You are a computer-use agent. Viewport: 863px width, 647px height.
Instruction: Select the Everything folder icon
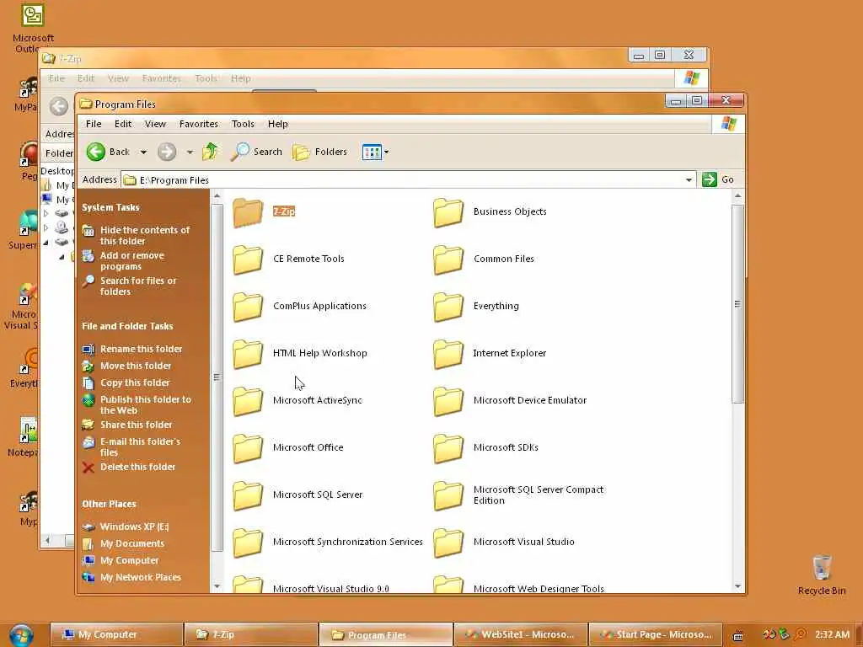coord(448,307)
